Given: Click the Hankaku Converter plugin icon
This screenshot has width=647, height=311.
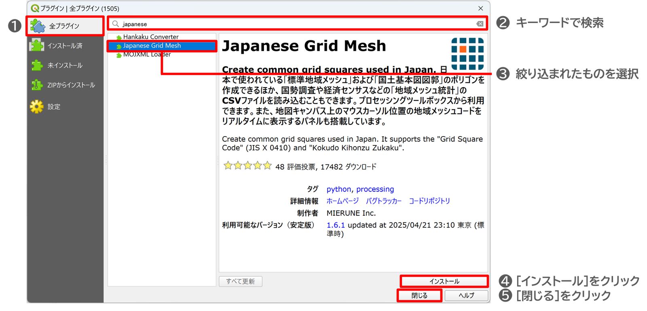Looking at the screenshot, I should (x=119, y=37).
